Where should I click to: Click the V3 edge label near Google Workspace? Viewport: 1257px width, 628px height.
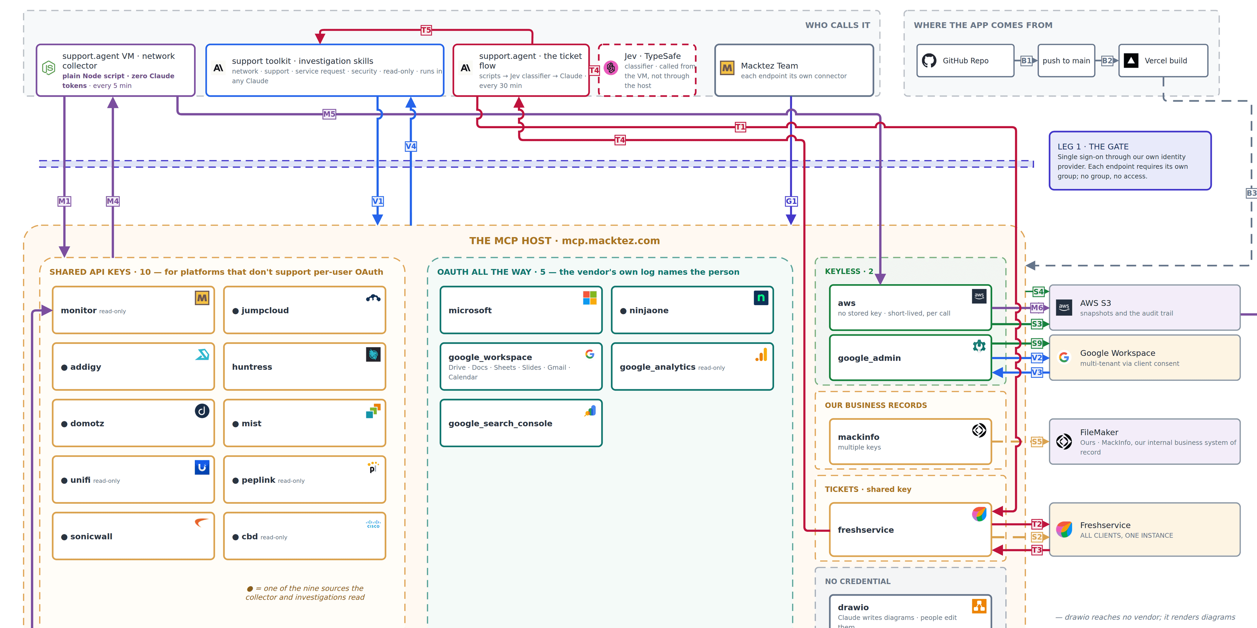pos(1037,373)
